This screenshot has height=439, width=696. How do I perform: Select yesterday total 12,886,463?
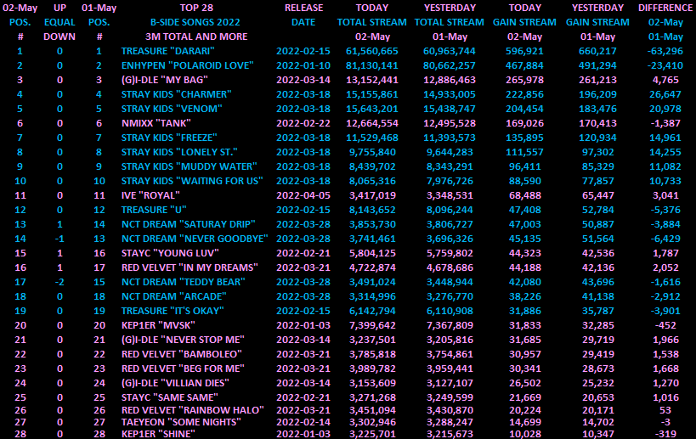(x=450, y=80)
